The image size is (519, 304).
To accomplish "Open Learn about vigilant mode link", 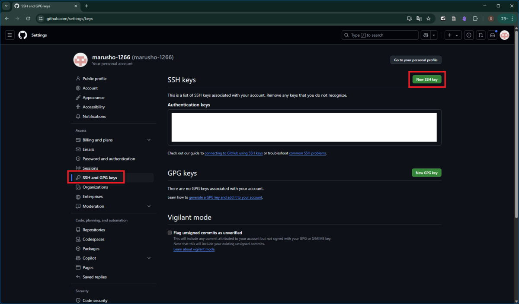I will 194,249.
